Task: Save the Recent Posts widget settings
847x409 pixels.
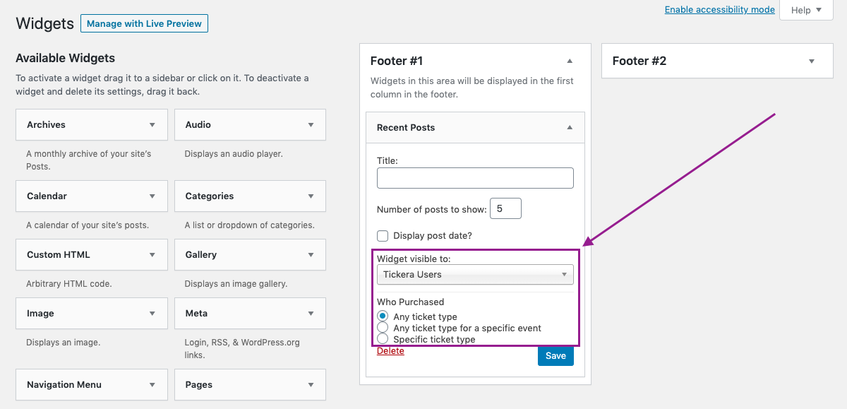Action: point(555,356)
